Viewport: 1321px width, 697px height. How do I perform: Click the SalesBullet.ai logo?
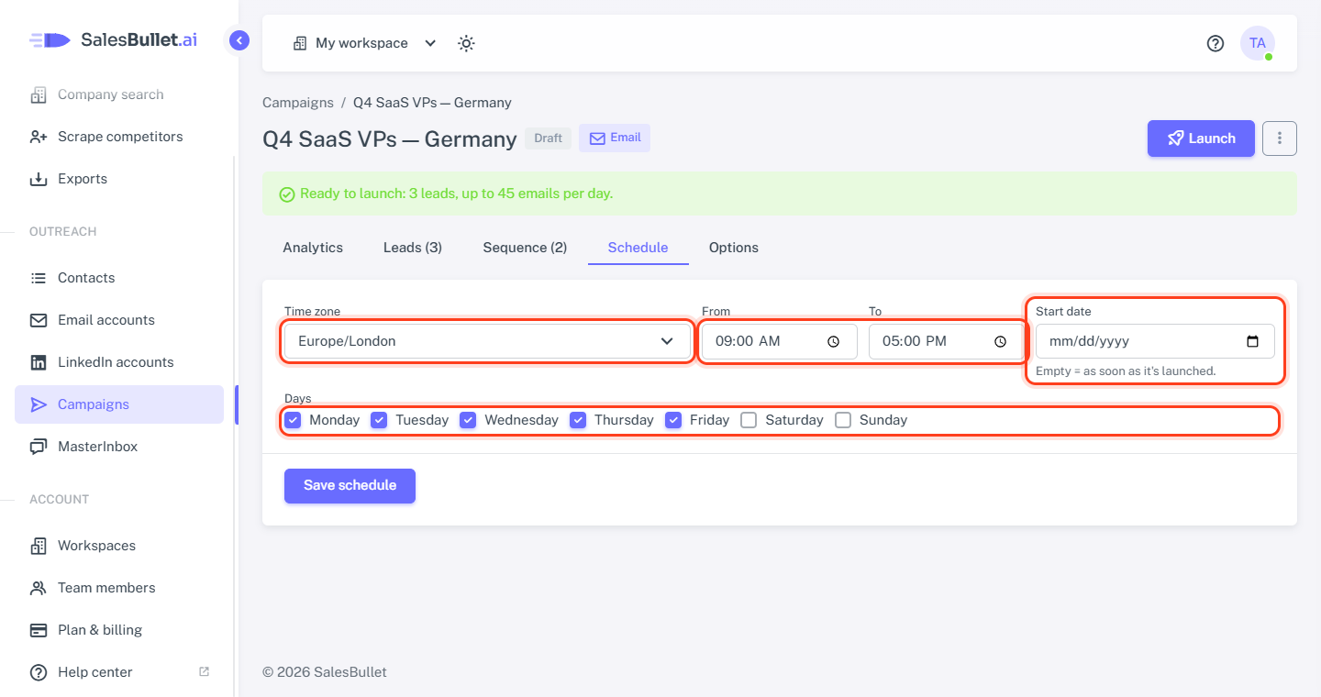pos(113,40)
